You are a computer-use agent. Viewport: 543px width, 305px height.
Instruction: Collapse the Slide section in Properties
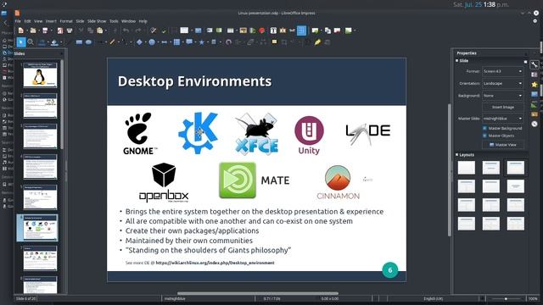[457, 61]
